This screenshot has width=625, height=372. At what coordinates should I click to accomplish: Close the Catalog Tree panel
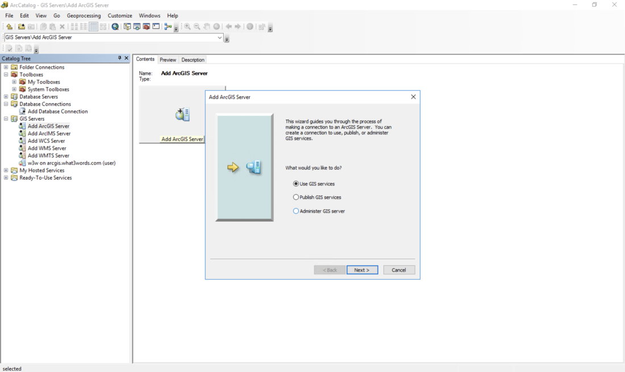pos(126,58)
